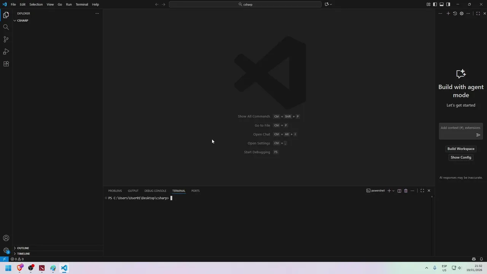Open errors and warnings count in status bar
This screenshot has height=274, width=487.
[x=17, y=259]
